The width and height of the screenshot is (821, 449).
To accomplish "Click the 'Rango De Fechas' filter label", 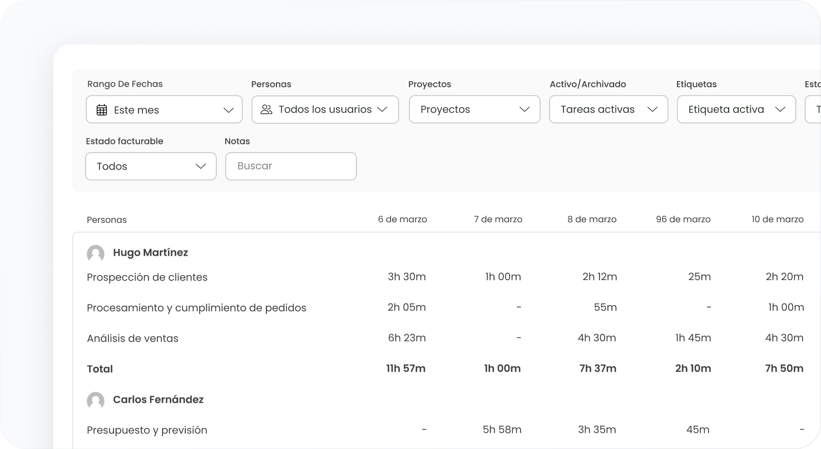I will coord(125,84).
